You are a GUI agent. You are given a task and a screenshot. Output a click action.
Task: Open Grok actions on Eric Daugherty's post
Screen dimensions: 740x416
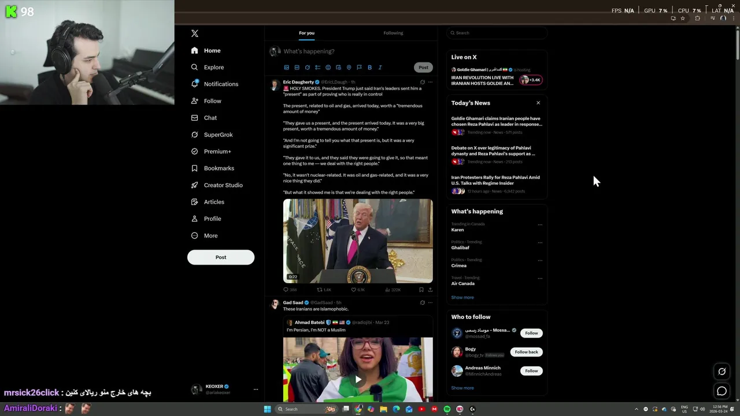pyautogui.click(x=423, y=82)
